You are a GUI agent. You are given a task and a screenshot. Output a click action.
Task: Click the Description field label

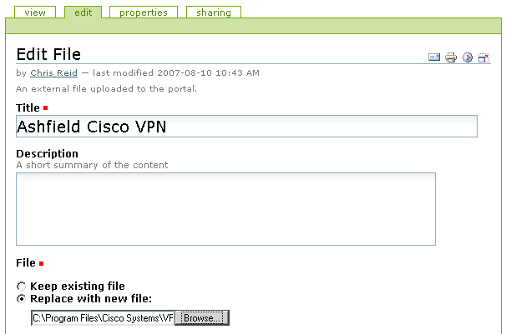(x=47, y=153)
